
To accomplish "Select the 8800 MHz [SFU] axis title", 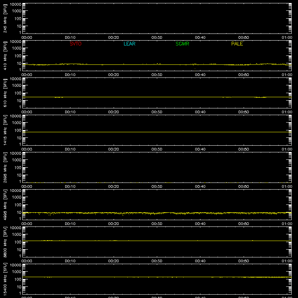I will (5, 242).
